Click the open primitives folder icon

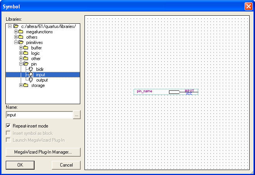(21, 43)
